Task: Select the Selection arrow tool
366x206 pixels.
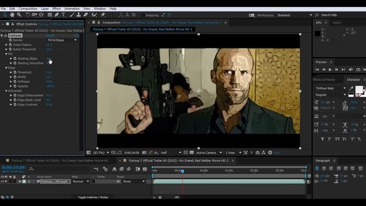Action: point(5,15)
